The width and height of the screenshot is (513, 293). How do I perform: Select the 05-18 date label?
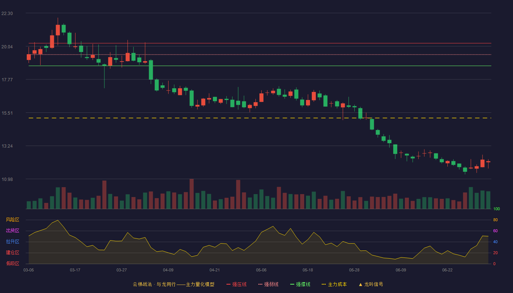pyautogui.click(x=308, y=270)
